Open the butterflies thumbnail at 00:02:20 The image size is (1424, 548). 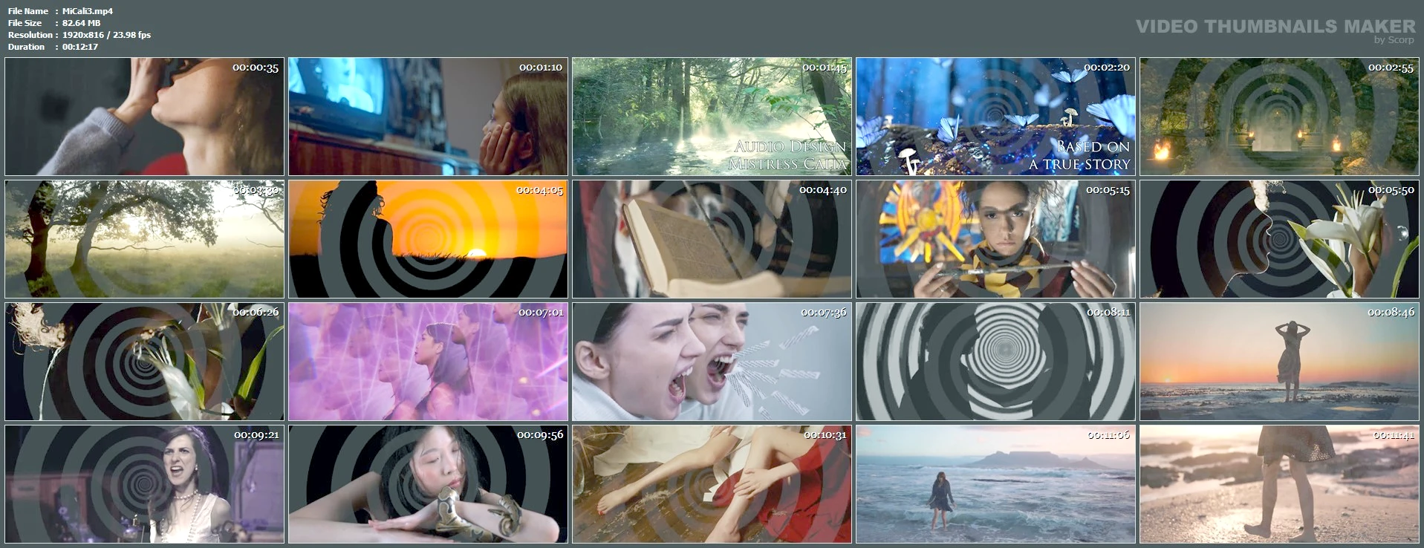[995, 117]
